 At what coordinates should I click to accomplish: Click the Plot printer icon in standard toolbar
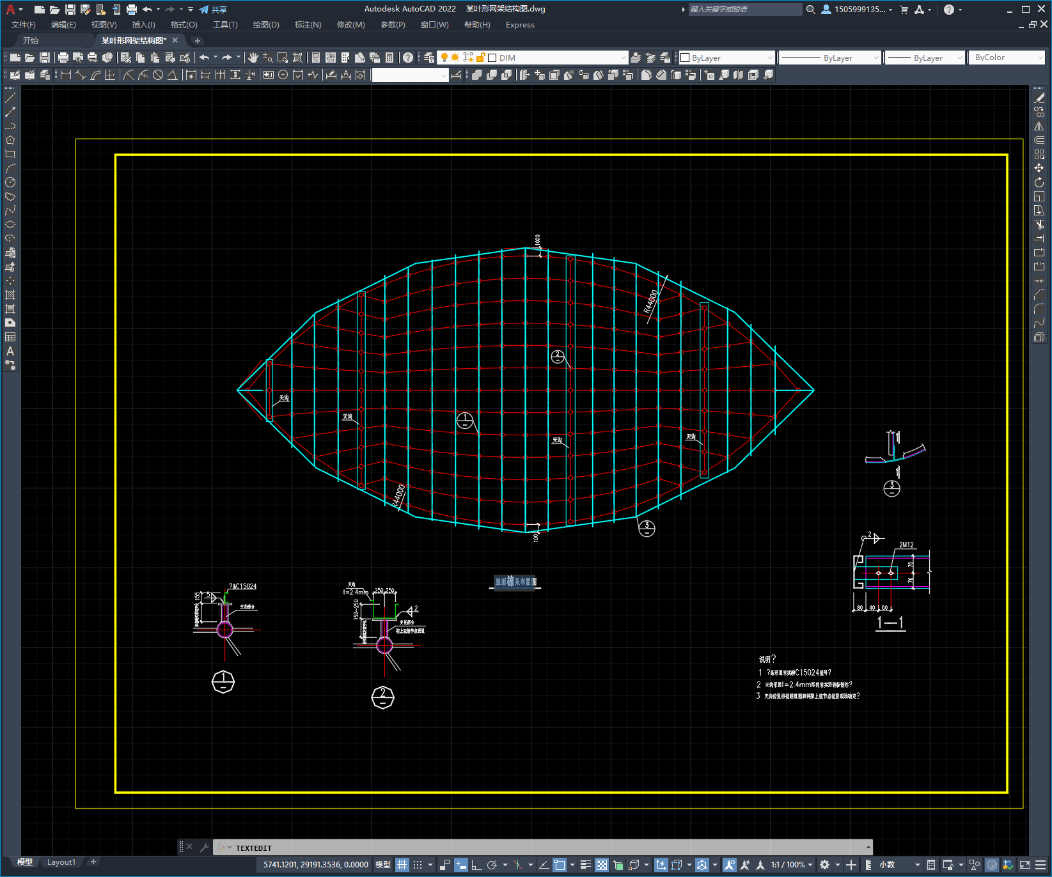(x=63, y=58)
